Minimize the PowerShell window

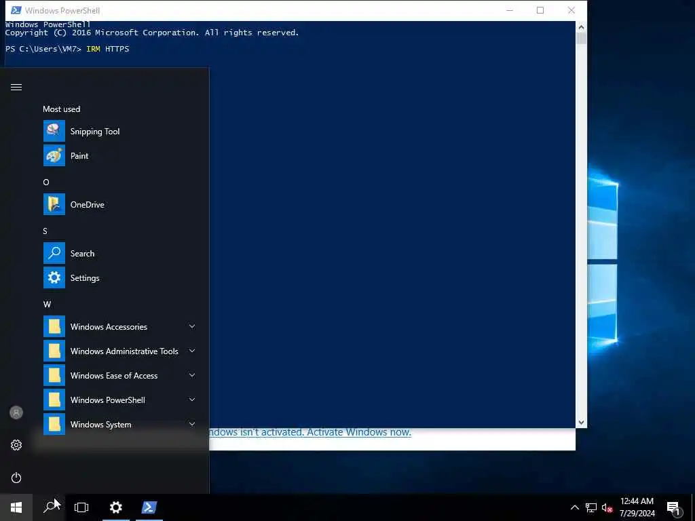click(510, 10)
